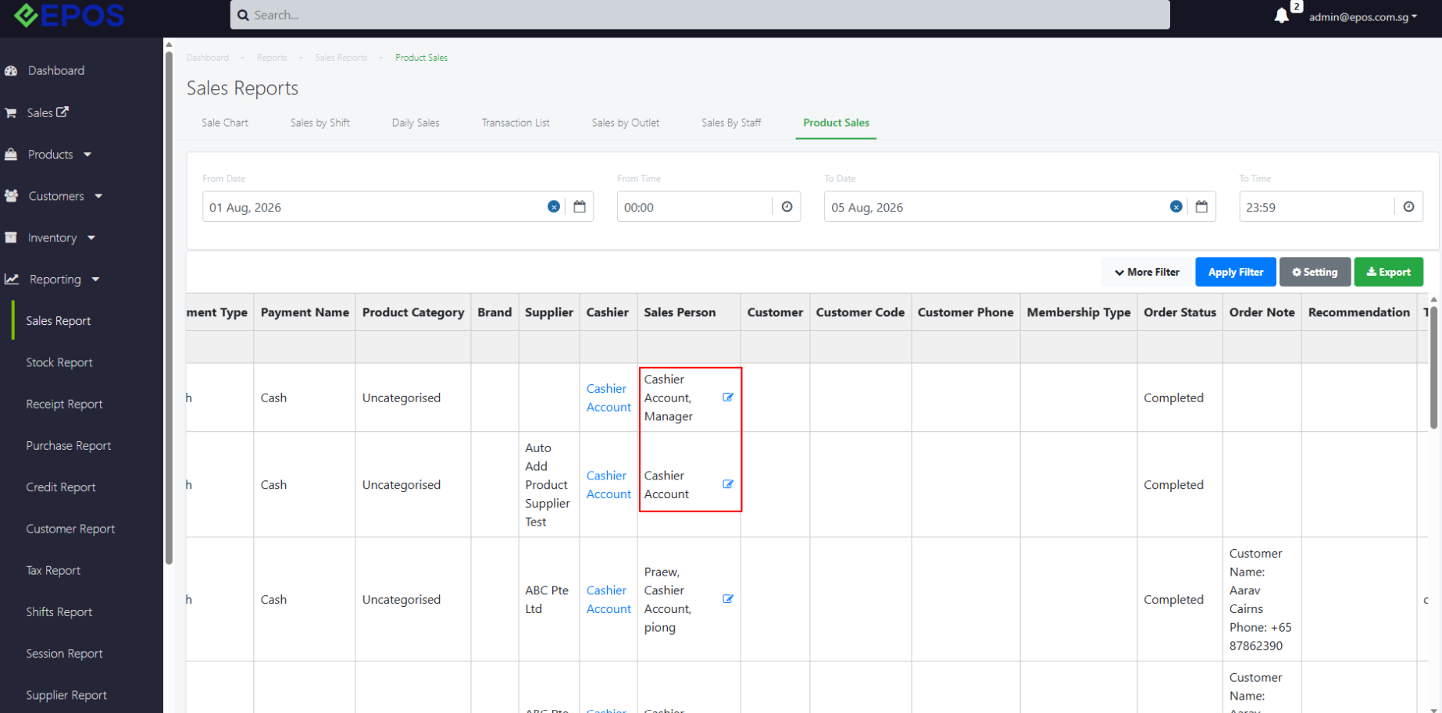
Task: Switch to the Sale Chart tab
Action: point(225,123)
